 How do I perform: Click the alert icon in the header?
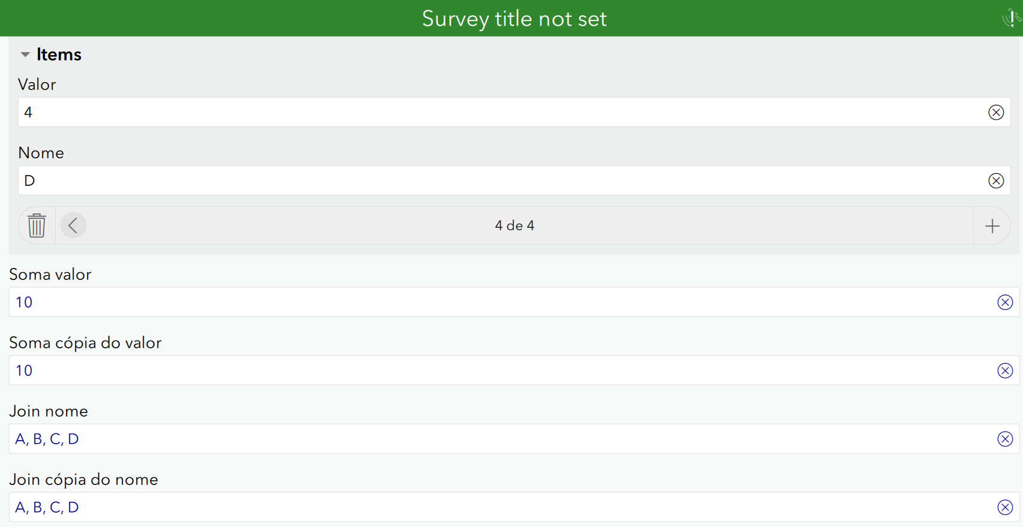pyautogui.click(x=1011, y=18)
